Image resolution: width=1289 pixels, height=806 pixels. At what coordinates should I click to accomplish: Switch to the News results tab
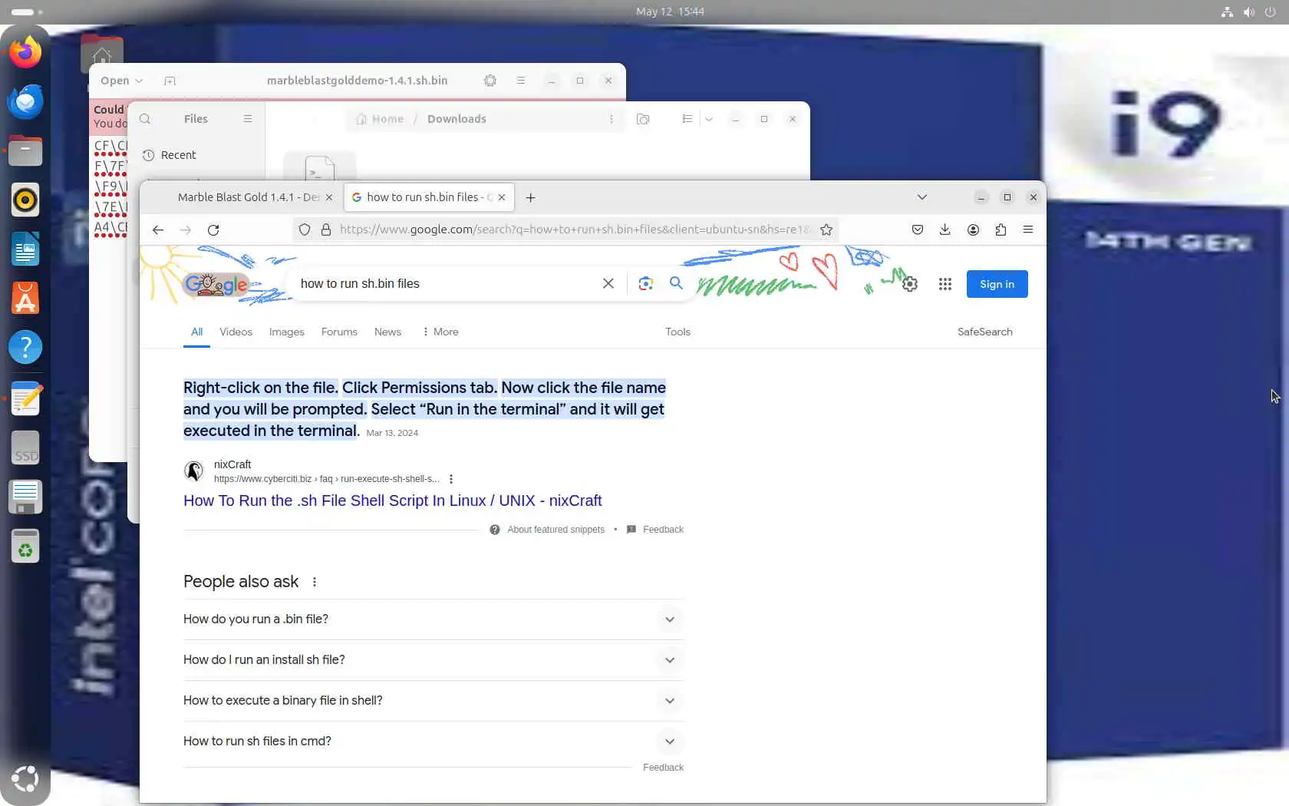point(387,332)
